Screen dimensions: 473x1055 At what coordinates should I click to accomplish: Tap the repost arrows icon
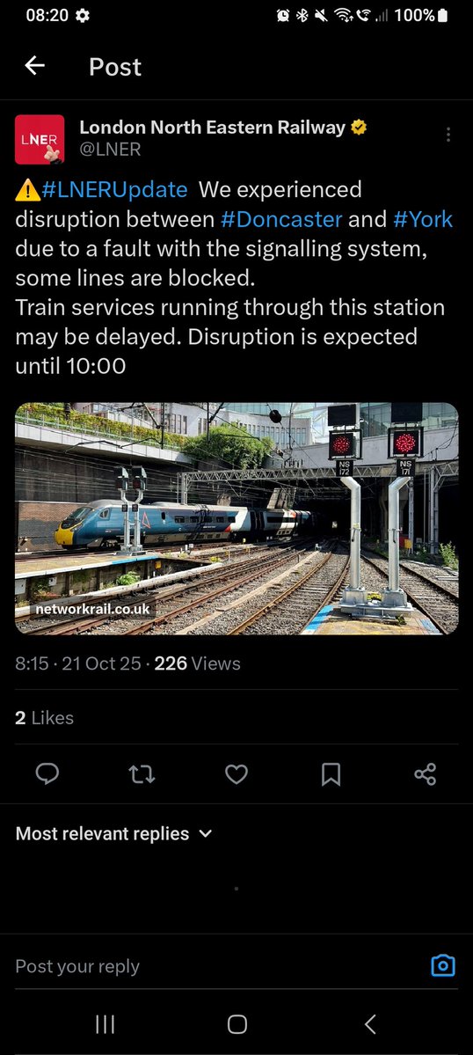142,774
